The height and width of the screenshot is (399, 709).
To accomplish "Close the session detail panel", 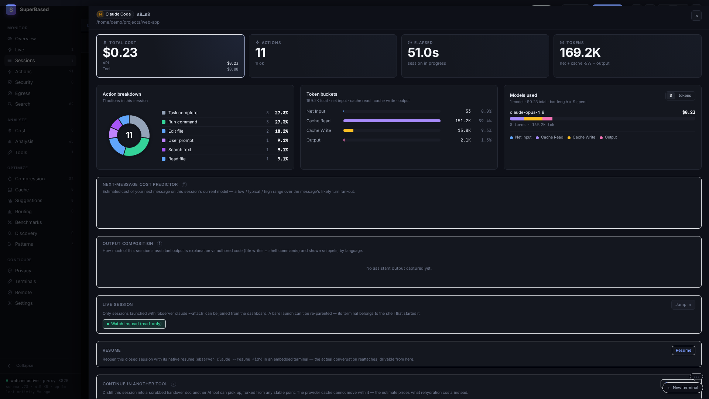I will (696, 16).
